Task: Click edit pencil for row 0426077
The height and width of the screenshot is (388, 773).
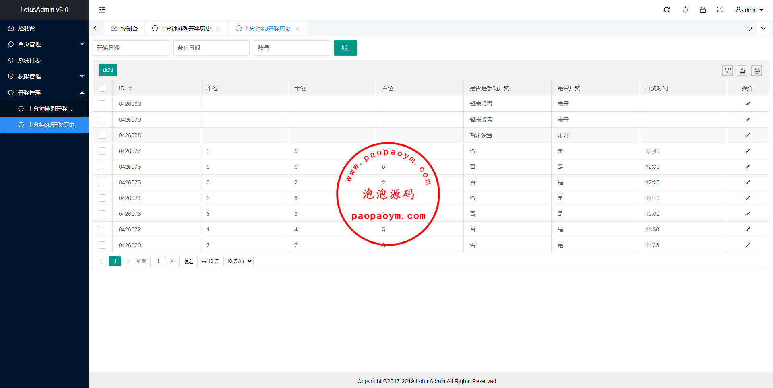Action: click(x=748, y=151)
